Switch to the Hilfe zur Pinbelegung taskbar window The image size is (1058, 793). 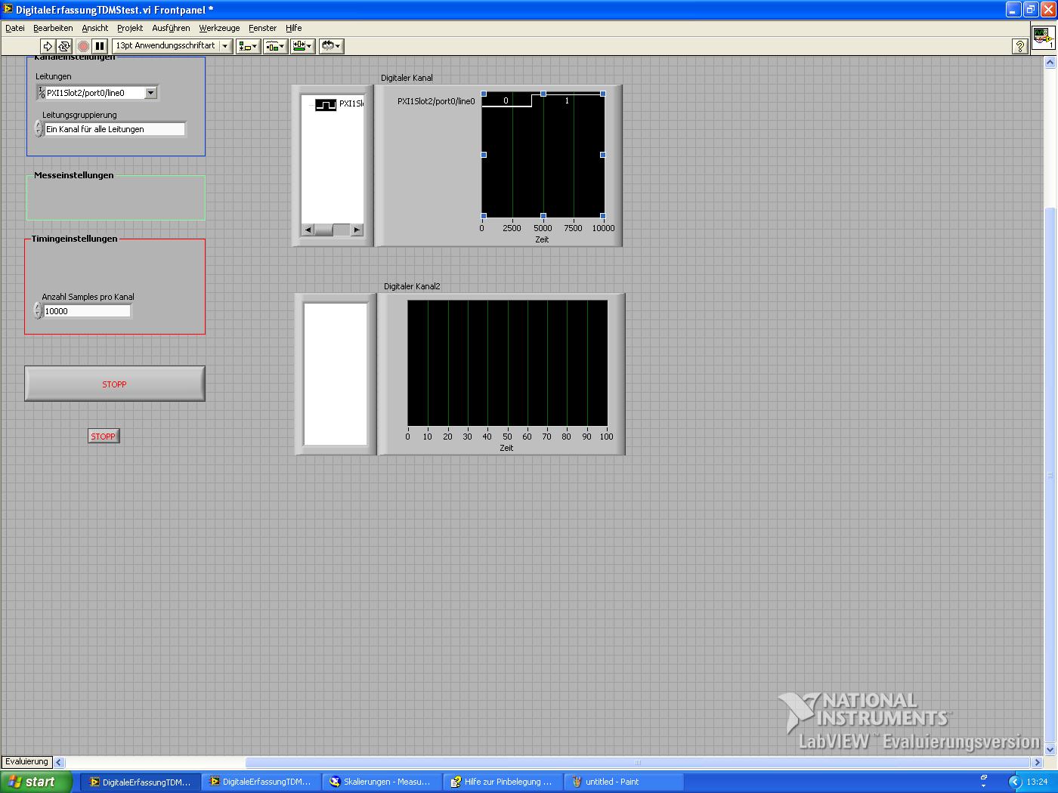(503, 782)
